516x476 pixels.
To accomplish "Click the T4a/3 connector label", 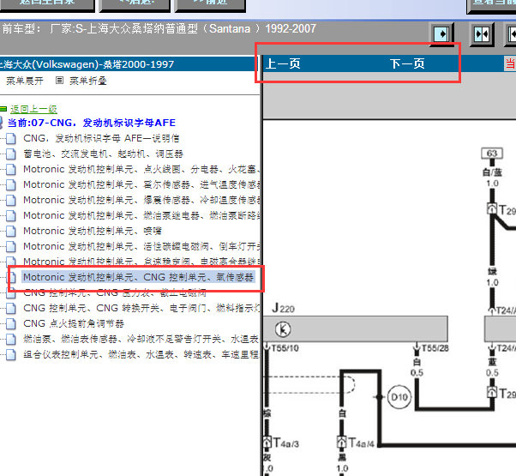I will click(x=285, y=443).
